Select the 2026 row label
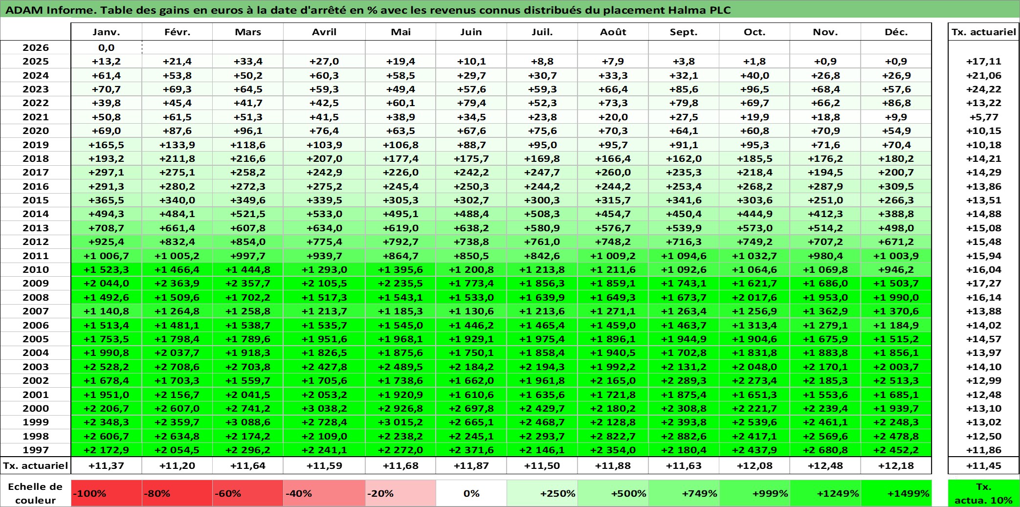Image resolution: width=1020 pixels, height=507 pixels. tap(36, 47)
